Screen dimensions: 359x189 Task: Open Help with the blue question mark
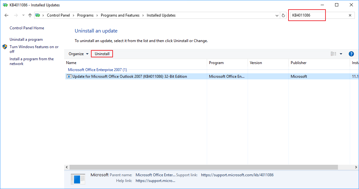pyautogui.click(x=351, y=54)
